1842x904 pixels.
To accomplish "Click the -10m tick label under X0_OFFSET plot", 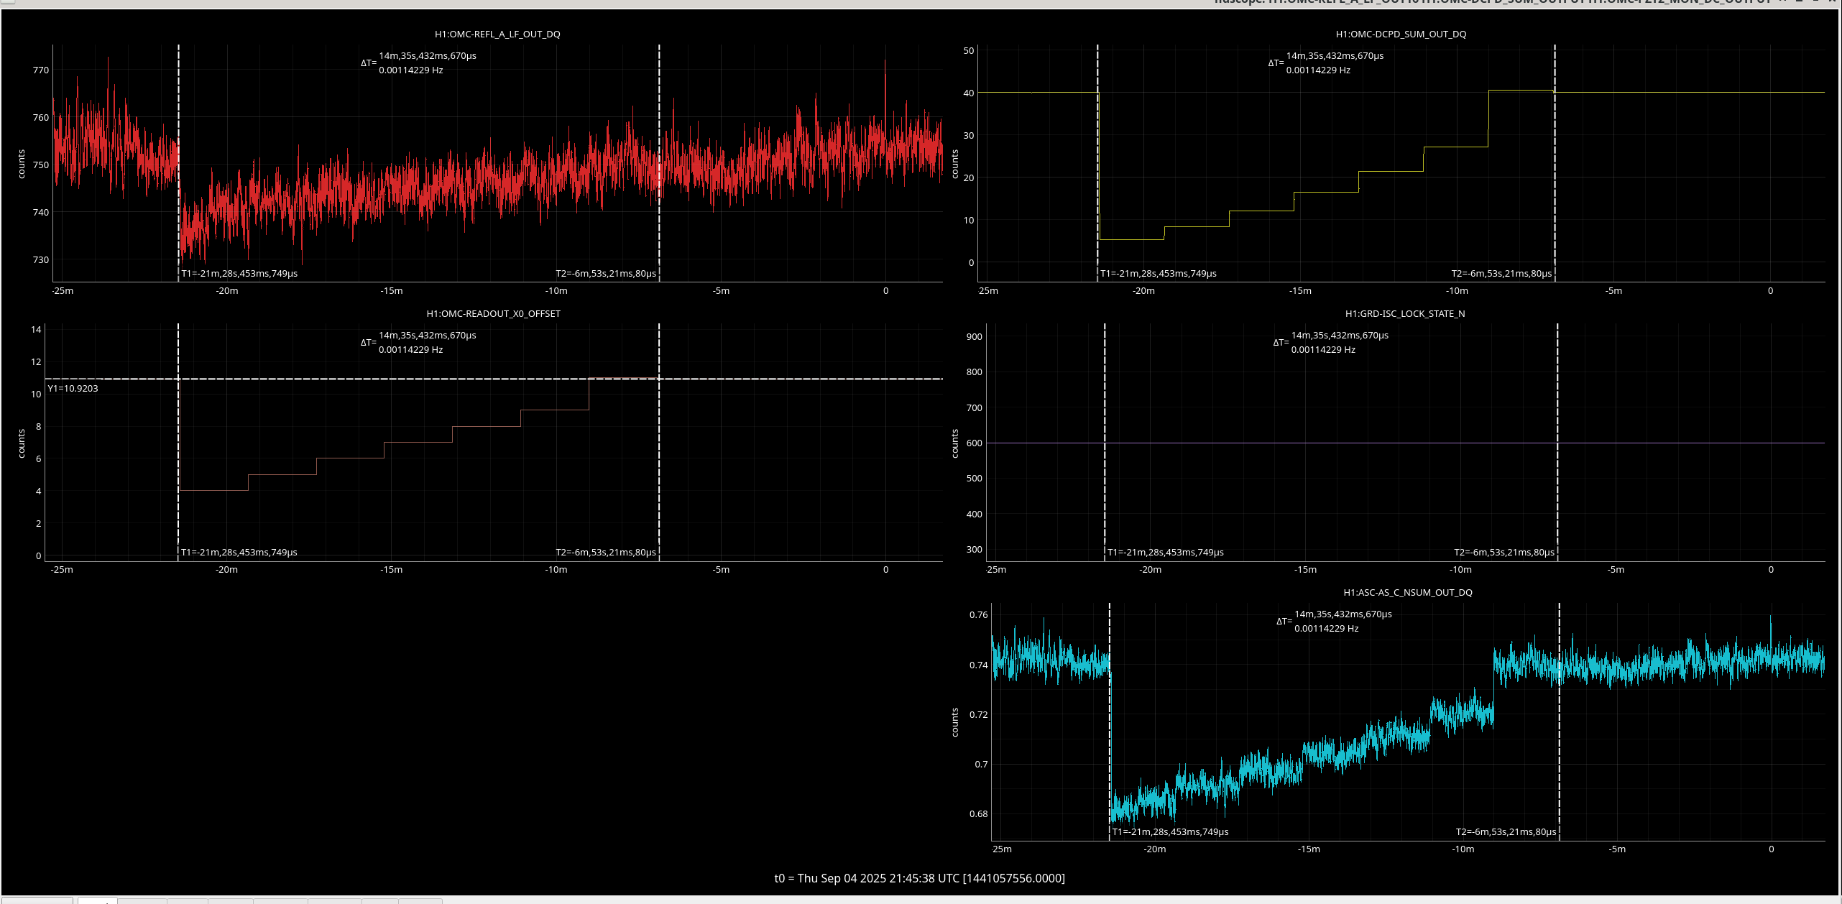I will click(x=556, y=569).
